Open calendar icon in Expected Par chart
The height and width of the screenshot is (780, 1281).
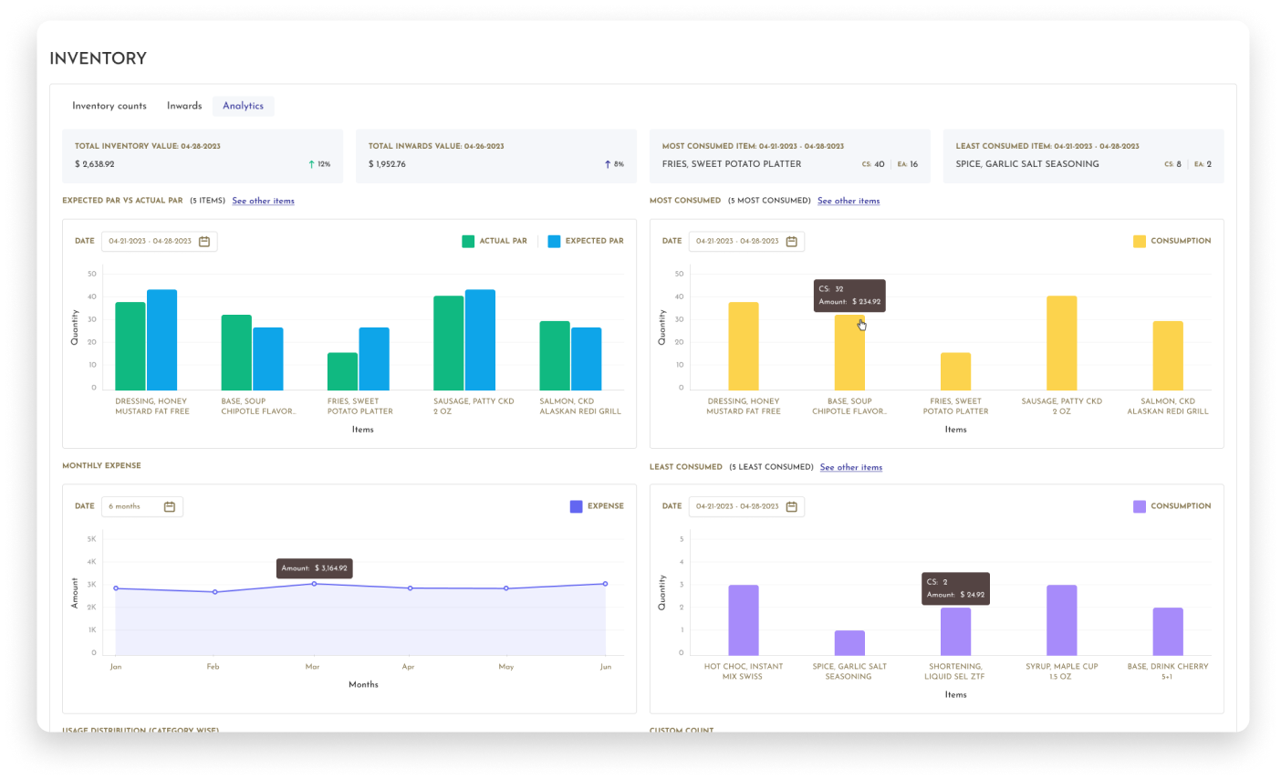coord(204,242)
